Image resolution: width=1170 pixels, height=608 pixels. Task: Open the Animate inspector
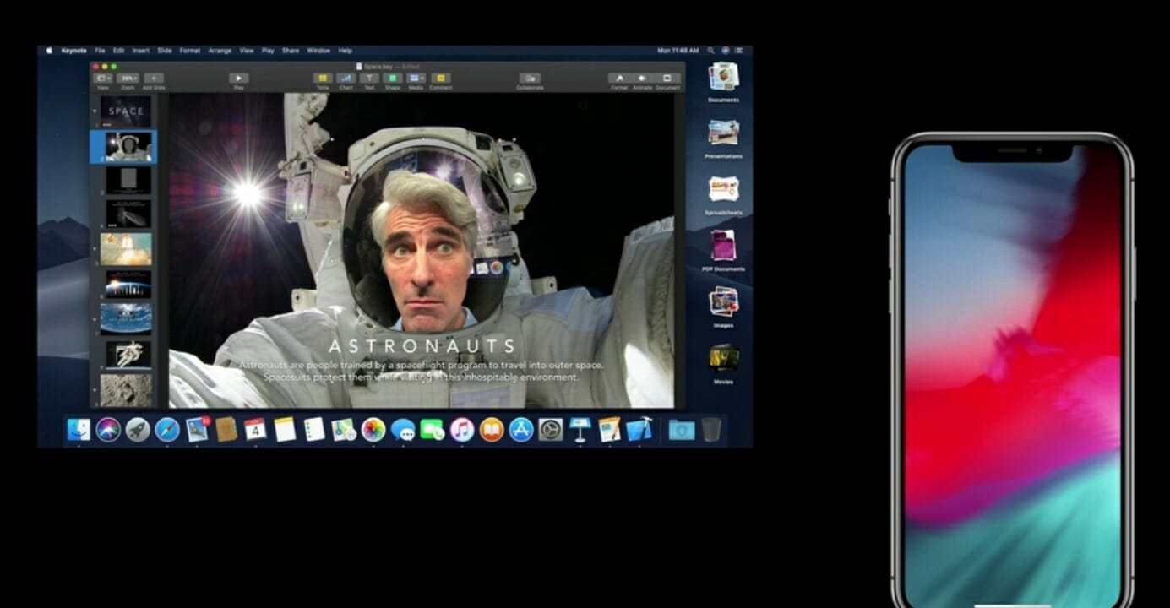point(643,79)
